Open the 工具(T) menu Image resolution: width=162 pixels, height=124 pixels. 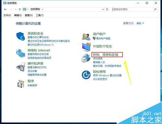[40, 15]
